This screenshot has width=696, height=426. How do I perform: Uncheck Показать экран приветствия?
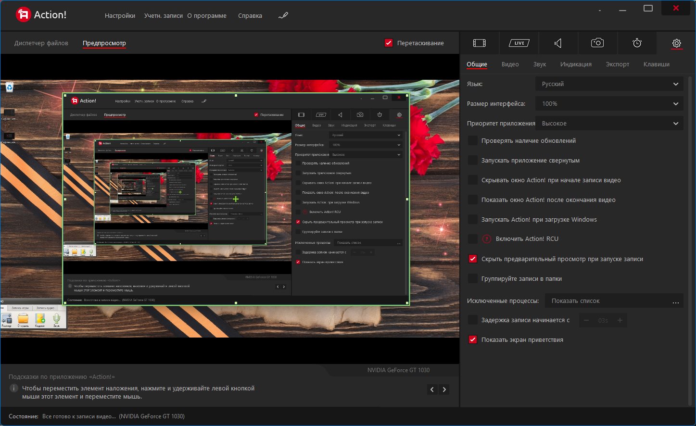(473, 339)
